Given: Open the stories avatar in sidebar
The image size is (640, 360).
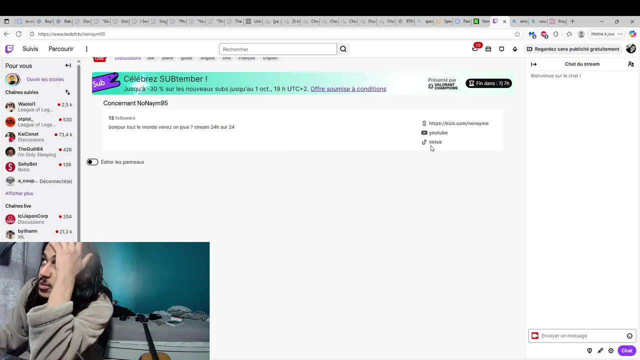Looking at the screenshot, I should [12, 79].
